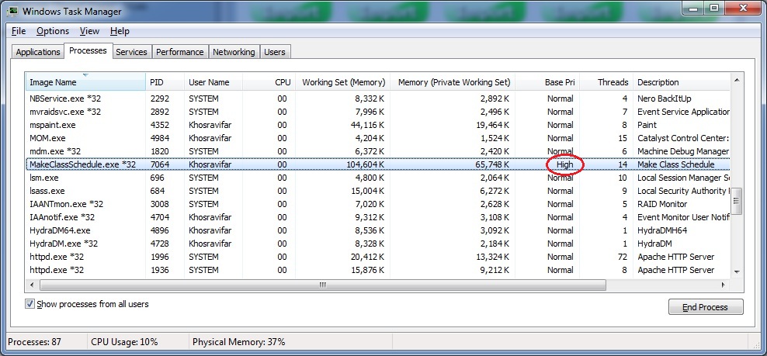767x356 pixels.
Task: Click the Nero BackItUp description
Action: click(665, 99)
